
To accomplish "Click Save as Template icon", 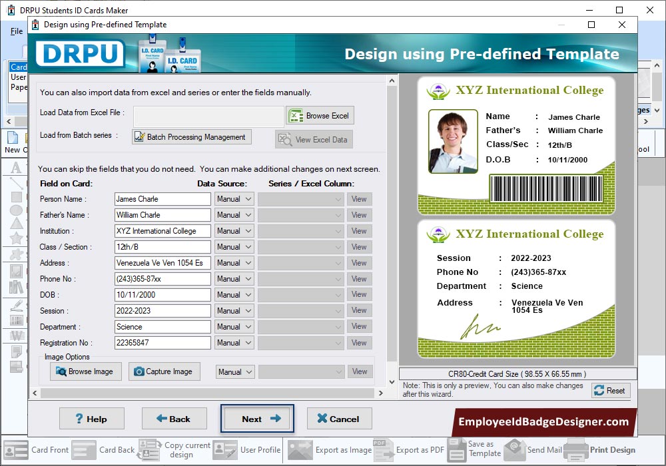I will click(457, 450).
